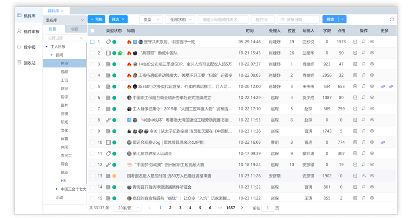Image resolution: width=412 pixels, height=218 pixels.
Task: Click the 搜索 search button
Action: click(331, 19)
